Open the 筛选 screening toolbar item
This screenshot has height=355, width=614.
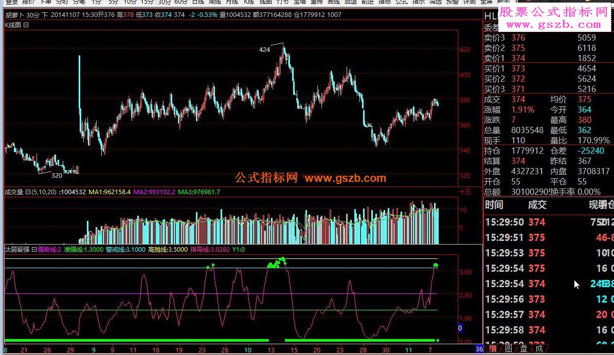pos(436,2)
